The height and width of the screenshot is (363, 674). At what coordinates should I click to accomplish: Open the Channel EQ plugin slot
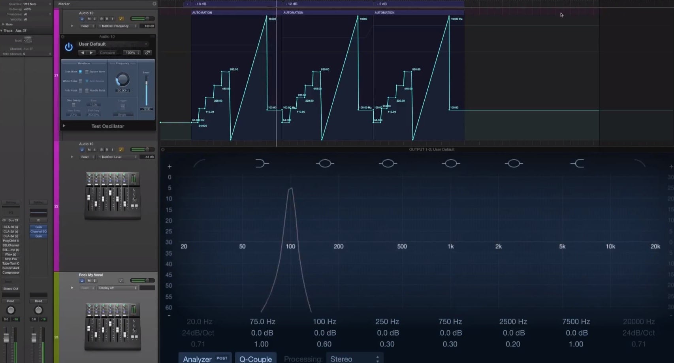[x=38, y=232]
